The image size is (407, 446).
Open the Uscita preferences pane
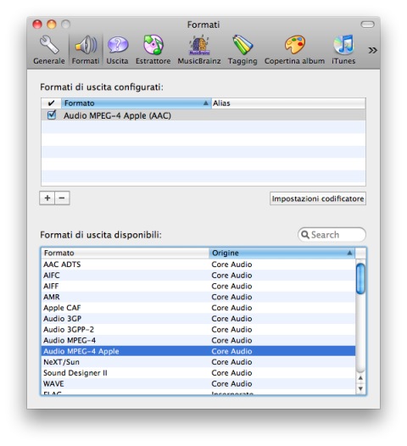click(x=117, y=50)
